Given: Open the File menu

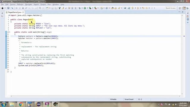Looking at the screenshot, I should [x=2, y=4].
